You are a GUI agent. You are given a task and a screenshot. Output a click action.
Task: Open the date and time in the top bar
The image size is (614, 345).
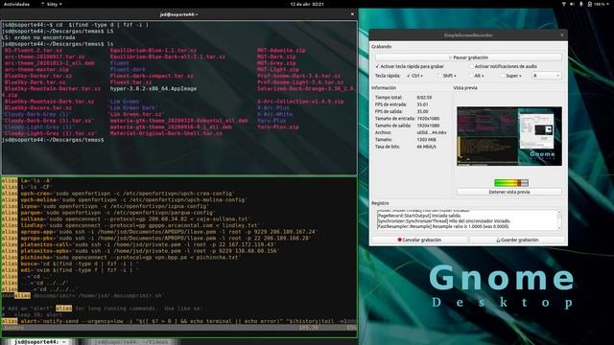click(x=307, y=4)
